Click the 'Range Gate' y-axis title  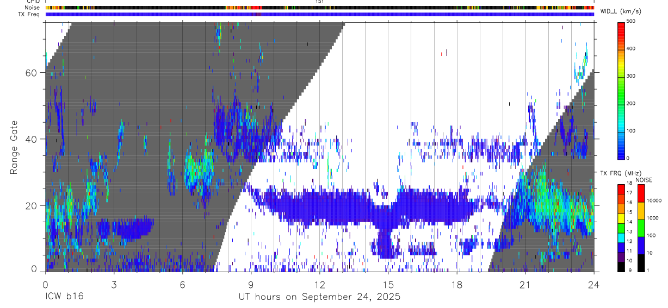14,147
